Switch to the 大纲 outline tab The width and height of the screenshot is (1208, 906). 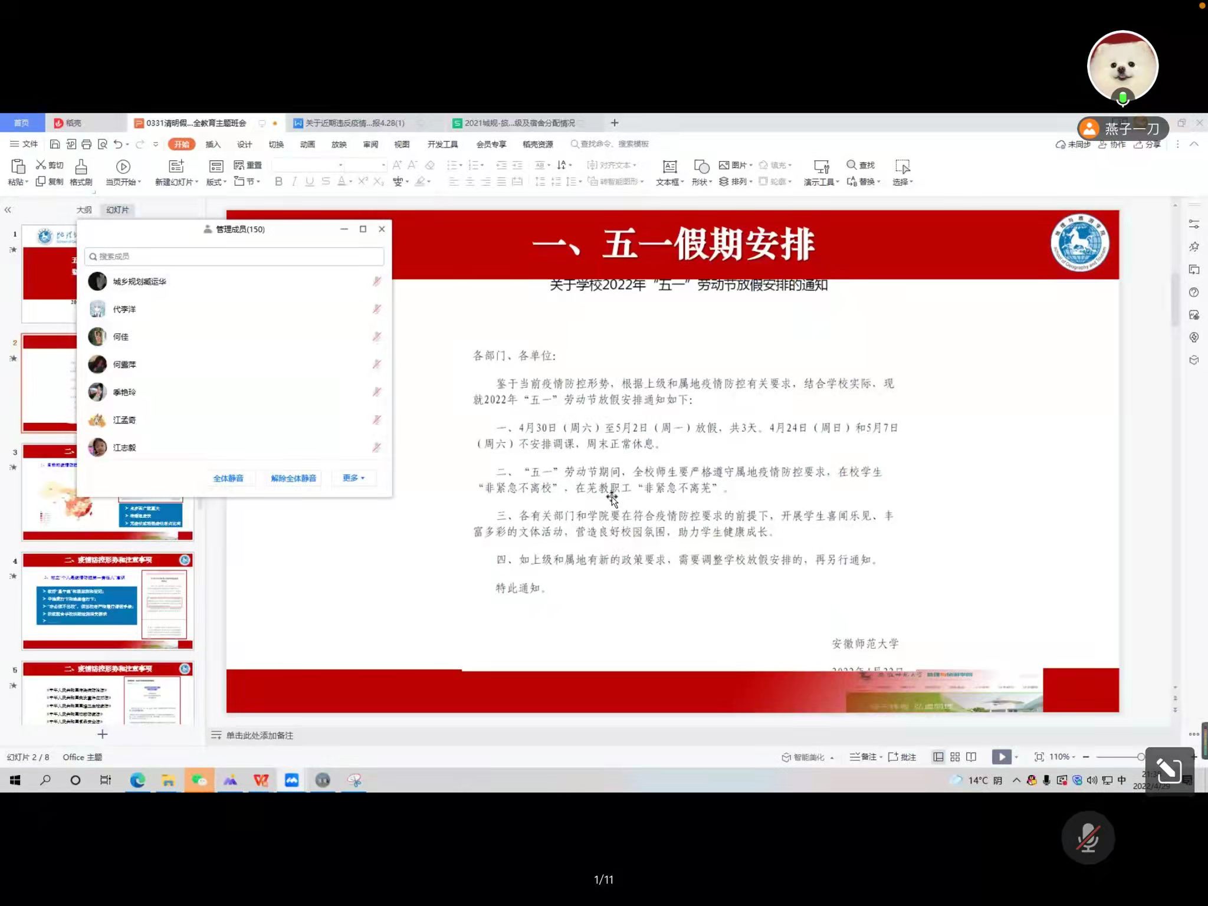pos(84,210)
